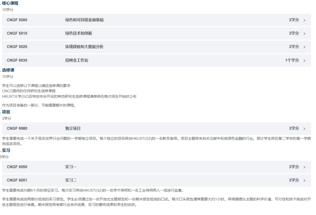Open the 实习 section heading
This screenshot has width=316, height=215.
click(5, 150)
